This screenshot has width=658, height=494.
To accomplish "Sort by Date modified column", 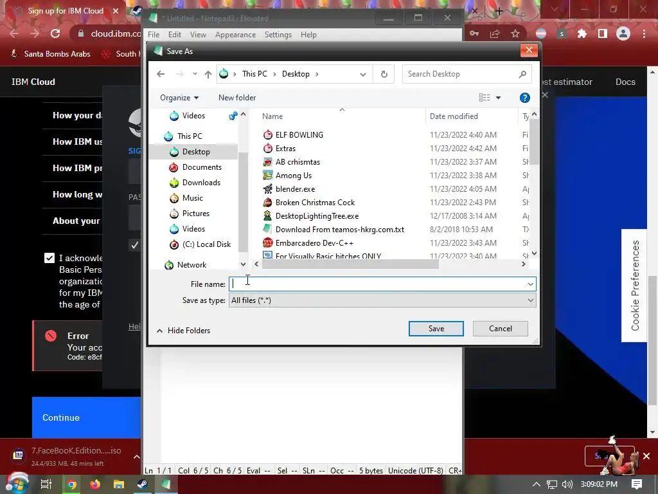I will click(x=454, y=116).
